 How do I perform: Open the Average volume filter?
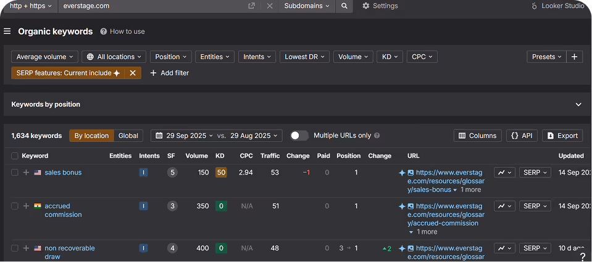(x=44, y=57)
